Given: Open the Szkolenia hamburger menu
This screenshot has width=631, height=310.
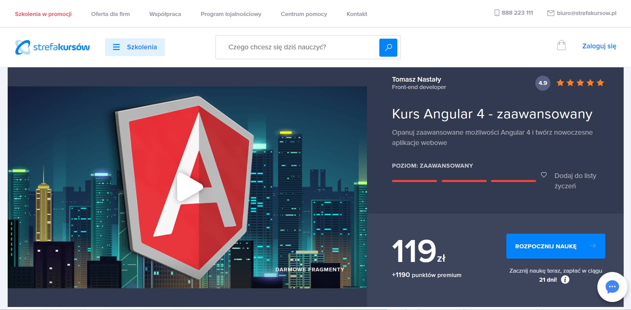Looking at the screenshot, I should (x=135, y=47).
